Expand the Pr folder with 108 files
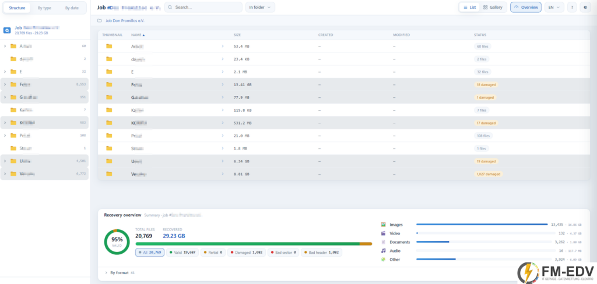The width and height of the screenshot is (597, 284). click(x=5, y=136)
